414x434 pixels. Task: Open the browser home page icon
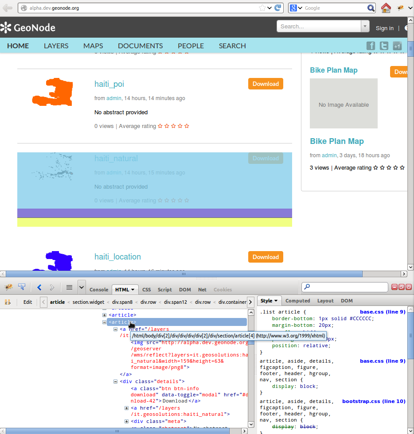[x=386, y=8]
